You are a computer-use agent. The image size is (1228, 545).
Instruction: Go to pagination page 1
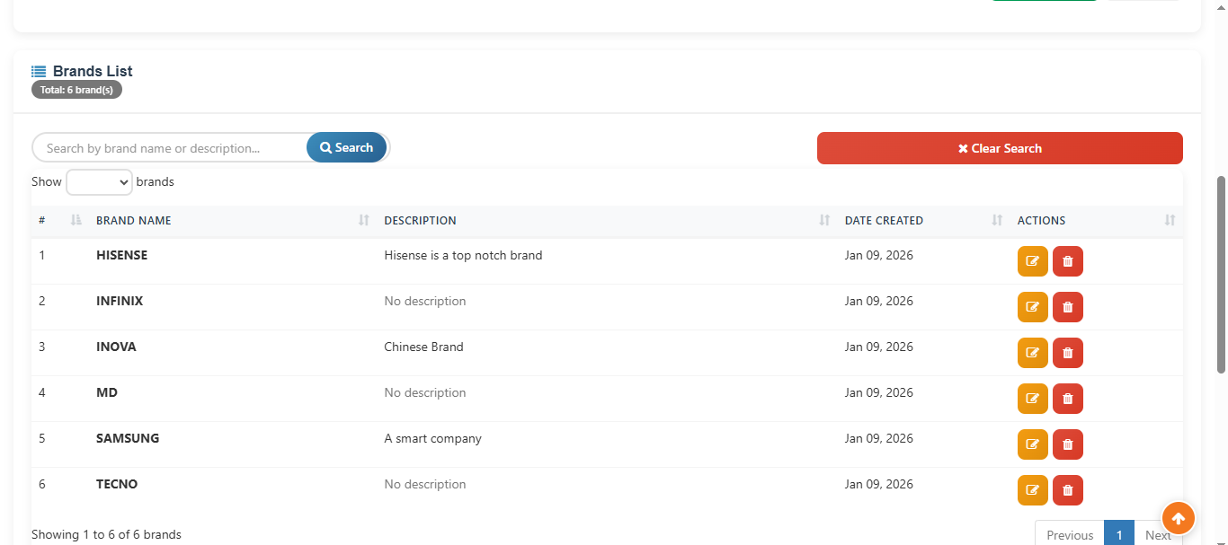pyautogui.click(x=1118, y=534)
